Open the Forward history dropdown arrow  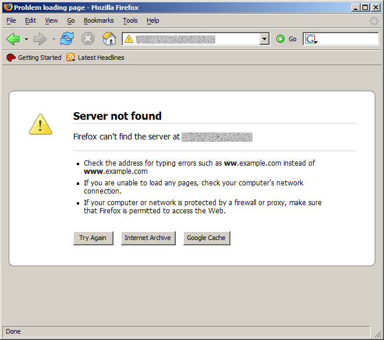click(54, 39)
